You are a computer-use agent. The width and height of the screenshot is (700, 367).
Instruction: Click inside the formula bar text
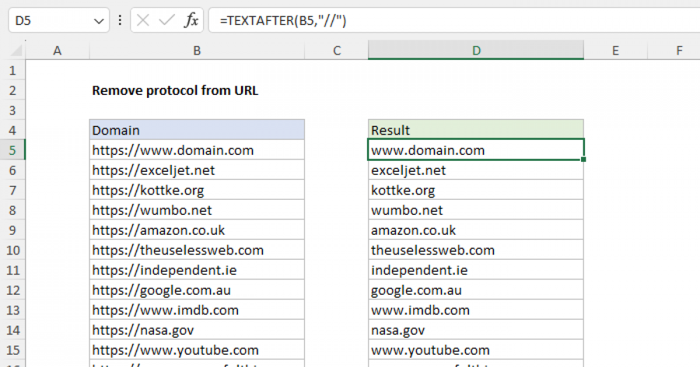point(408,21)
